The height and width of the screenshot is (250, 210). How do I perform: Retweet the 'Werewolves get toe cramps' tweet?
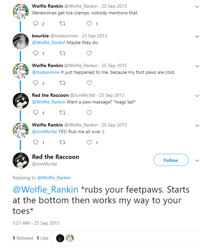(x=62, y=24)
